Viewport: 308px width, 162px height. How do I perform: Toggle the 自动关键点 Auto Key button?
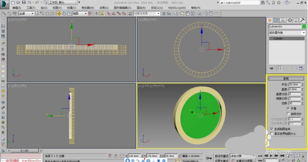click(x=221, y=156)
